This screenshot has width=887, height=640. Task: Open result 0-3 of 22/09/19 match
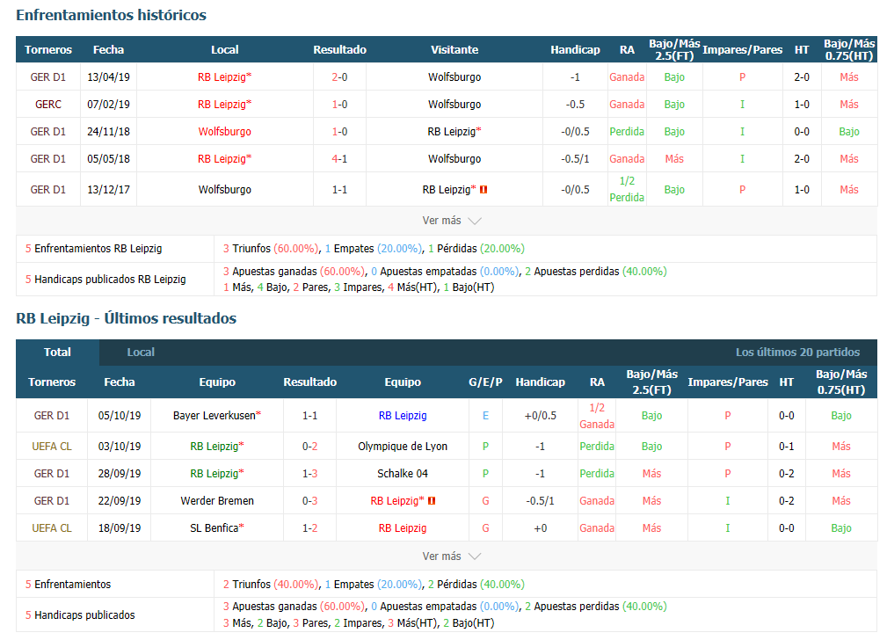(309, 501)
